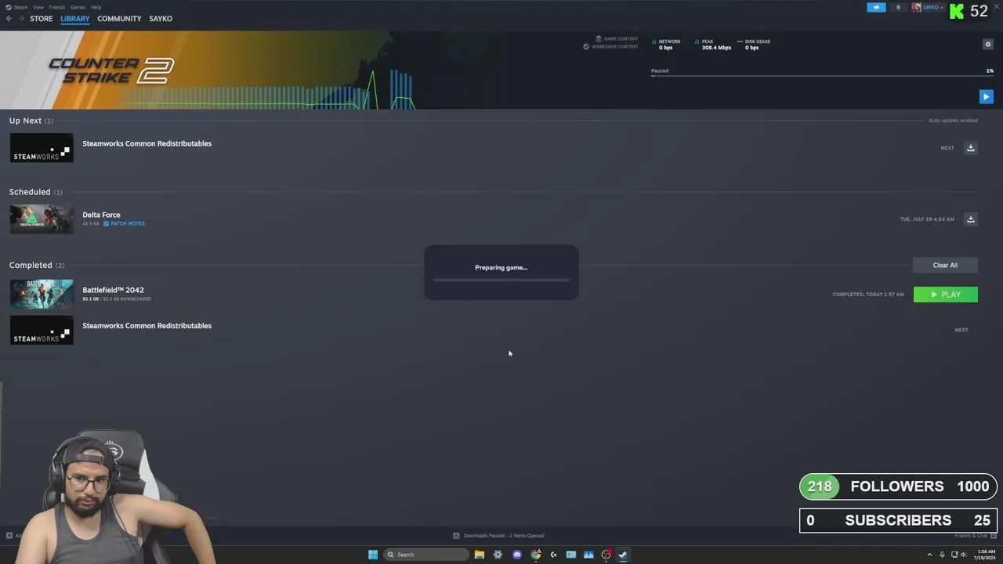Click the Network 0 bps stat
The width and height of the screenshot is (1003, 564).
(x=666, y=45)
